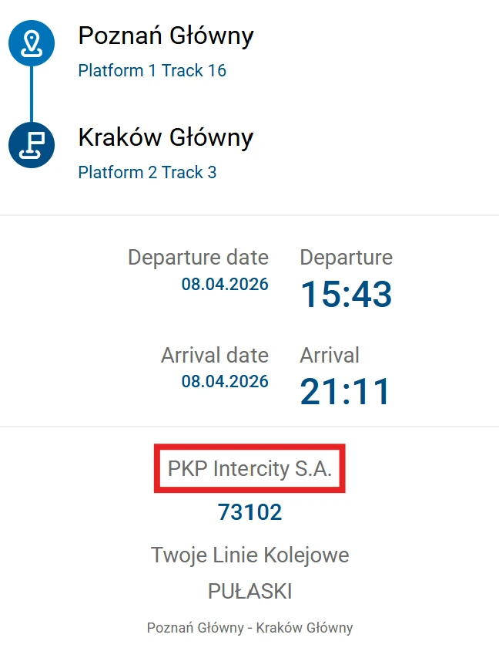The image size is (499, 648).
Task: Click the Twoje Linie Kolejowe text
Action: pyautogui.click(x=249, y=555)
